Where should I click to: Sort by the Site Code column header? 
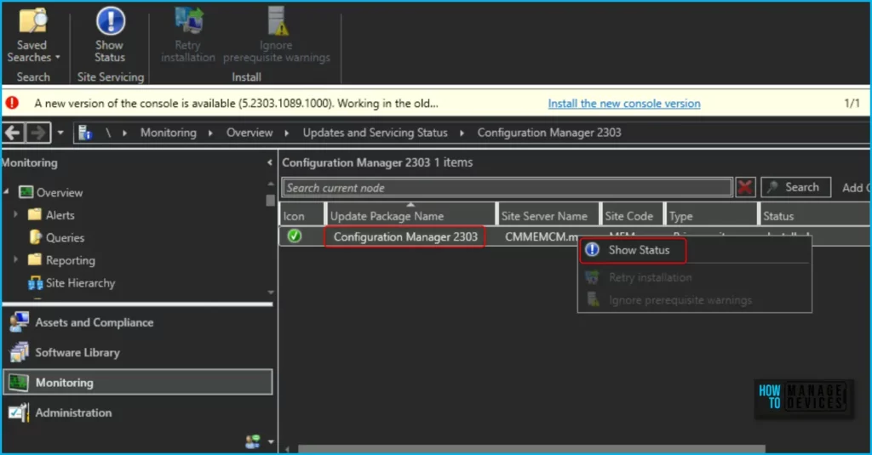click(x=633, y=216)
